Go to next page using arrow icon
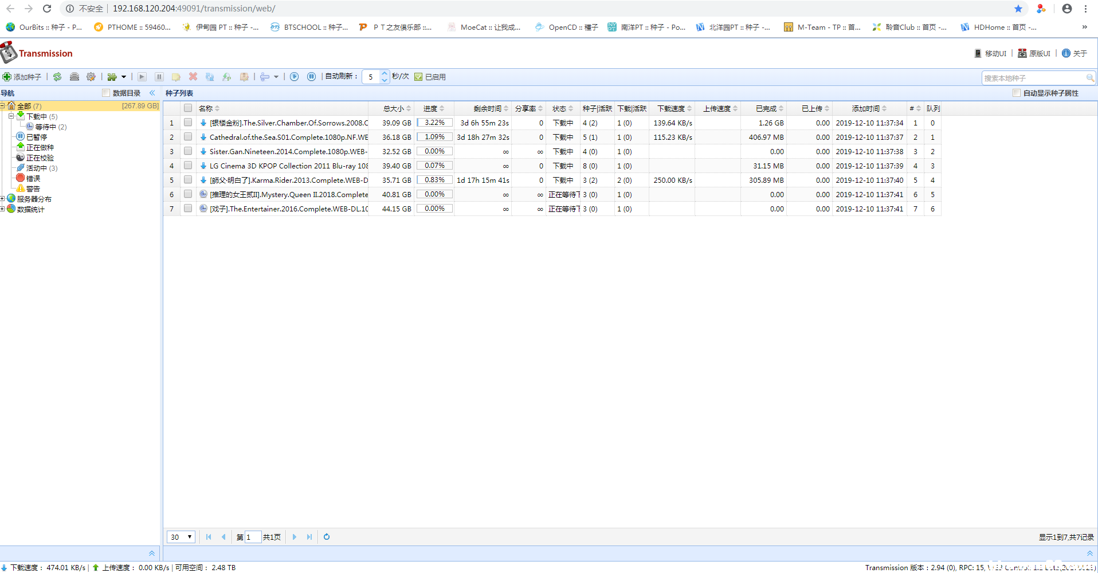This screenshot has width=1098, height=573. [x=295, y=537]
